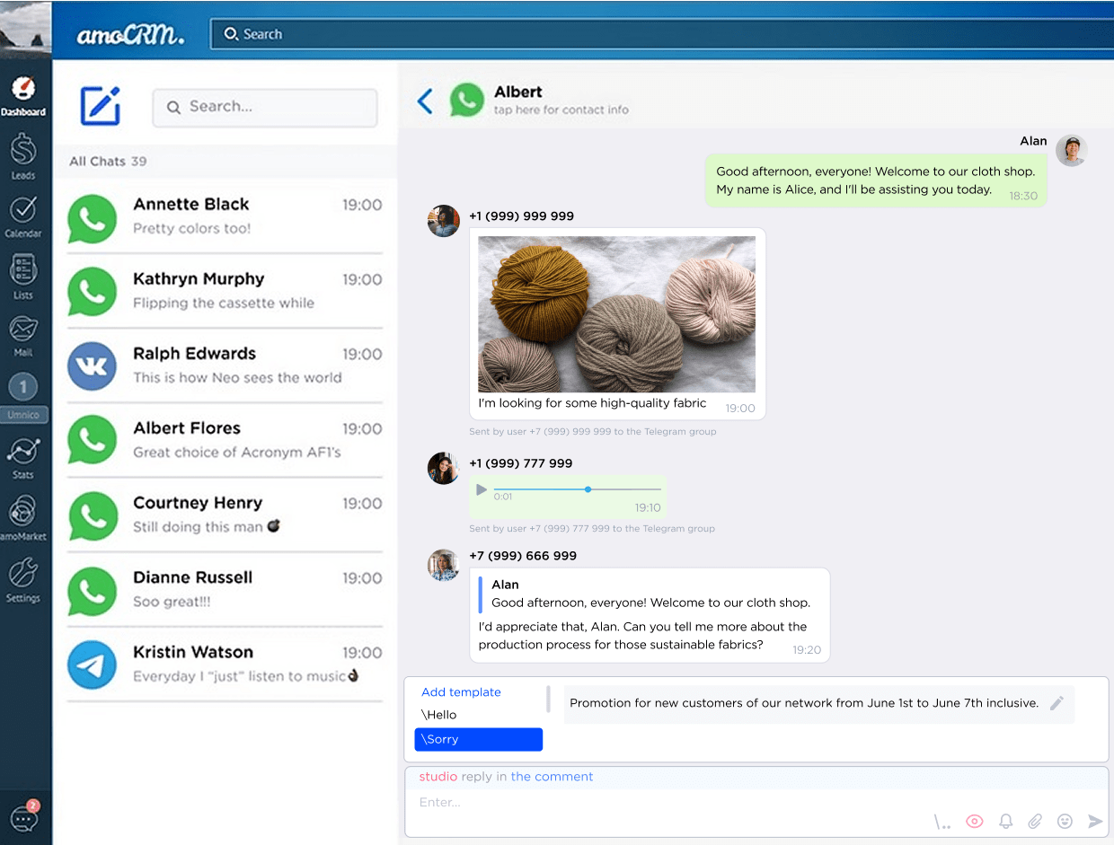Open the Dashboard panel
This screenshot has height=845, width=1114.
coord(24,94)
